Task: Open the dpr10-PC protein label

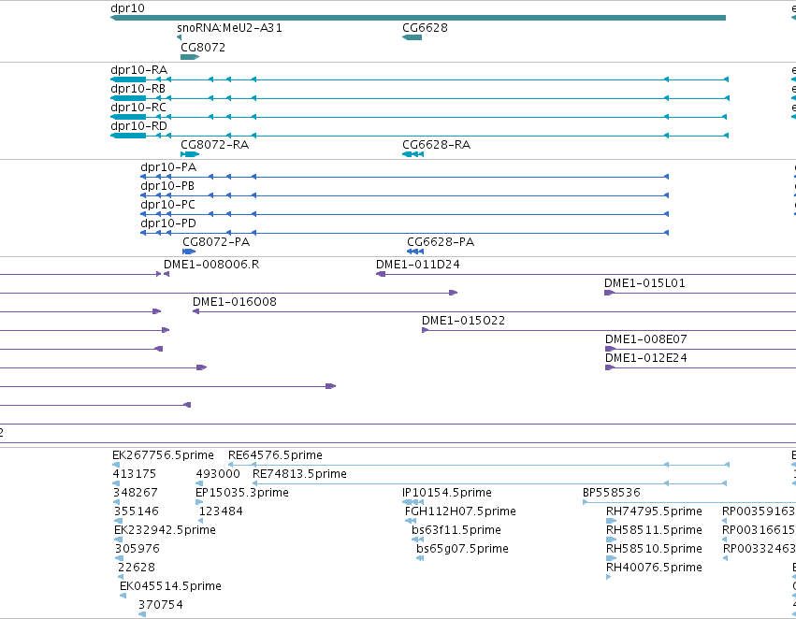Action: click(168, 205)
